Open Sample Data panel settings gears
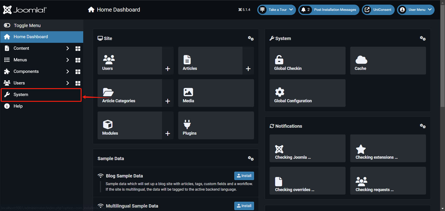The height and width of the screenshot is (211, 445). click(251, 159)
